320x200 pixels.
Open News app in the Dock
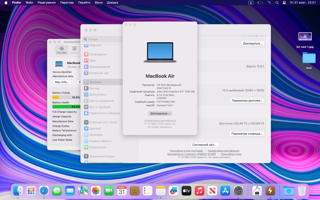coord(212,191)
